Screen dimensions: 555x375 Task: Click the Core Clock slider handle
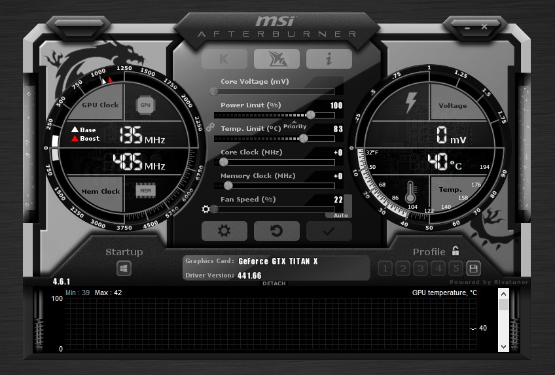[x=224, y=162]
